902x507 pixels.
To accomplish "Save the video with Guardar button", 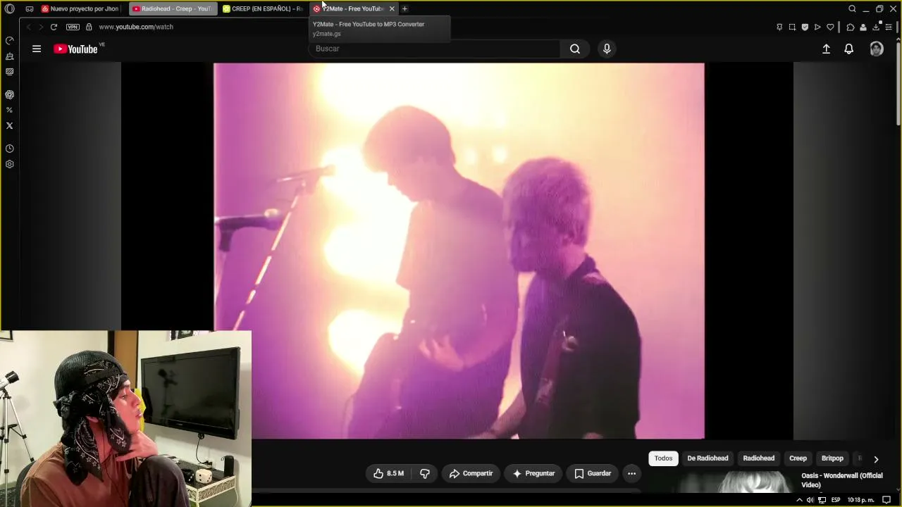I will [593, 473].
